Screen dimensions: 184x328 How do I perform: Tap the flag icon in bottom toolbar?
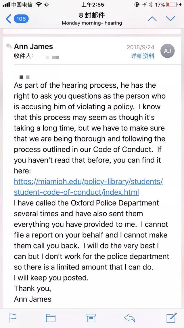(x=13, y=318)
